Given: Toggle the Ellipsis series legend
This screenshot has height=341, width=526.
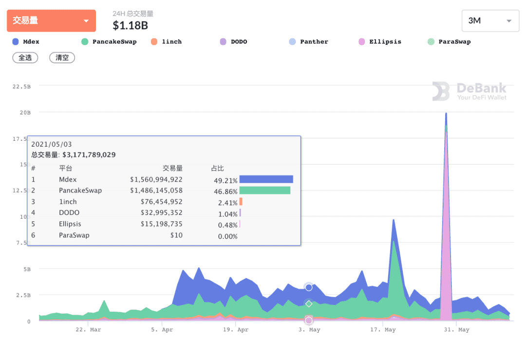Looking at the screenshot, I should 380,41.
